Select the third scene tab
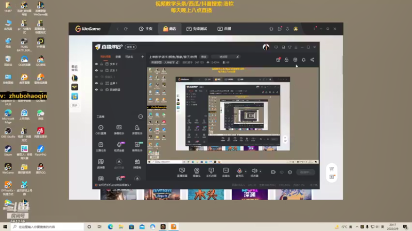Image resolution: width=412 pixels, height=231 pixels. click(x=129, y=57)
